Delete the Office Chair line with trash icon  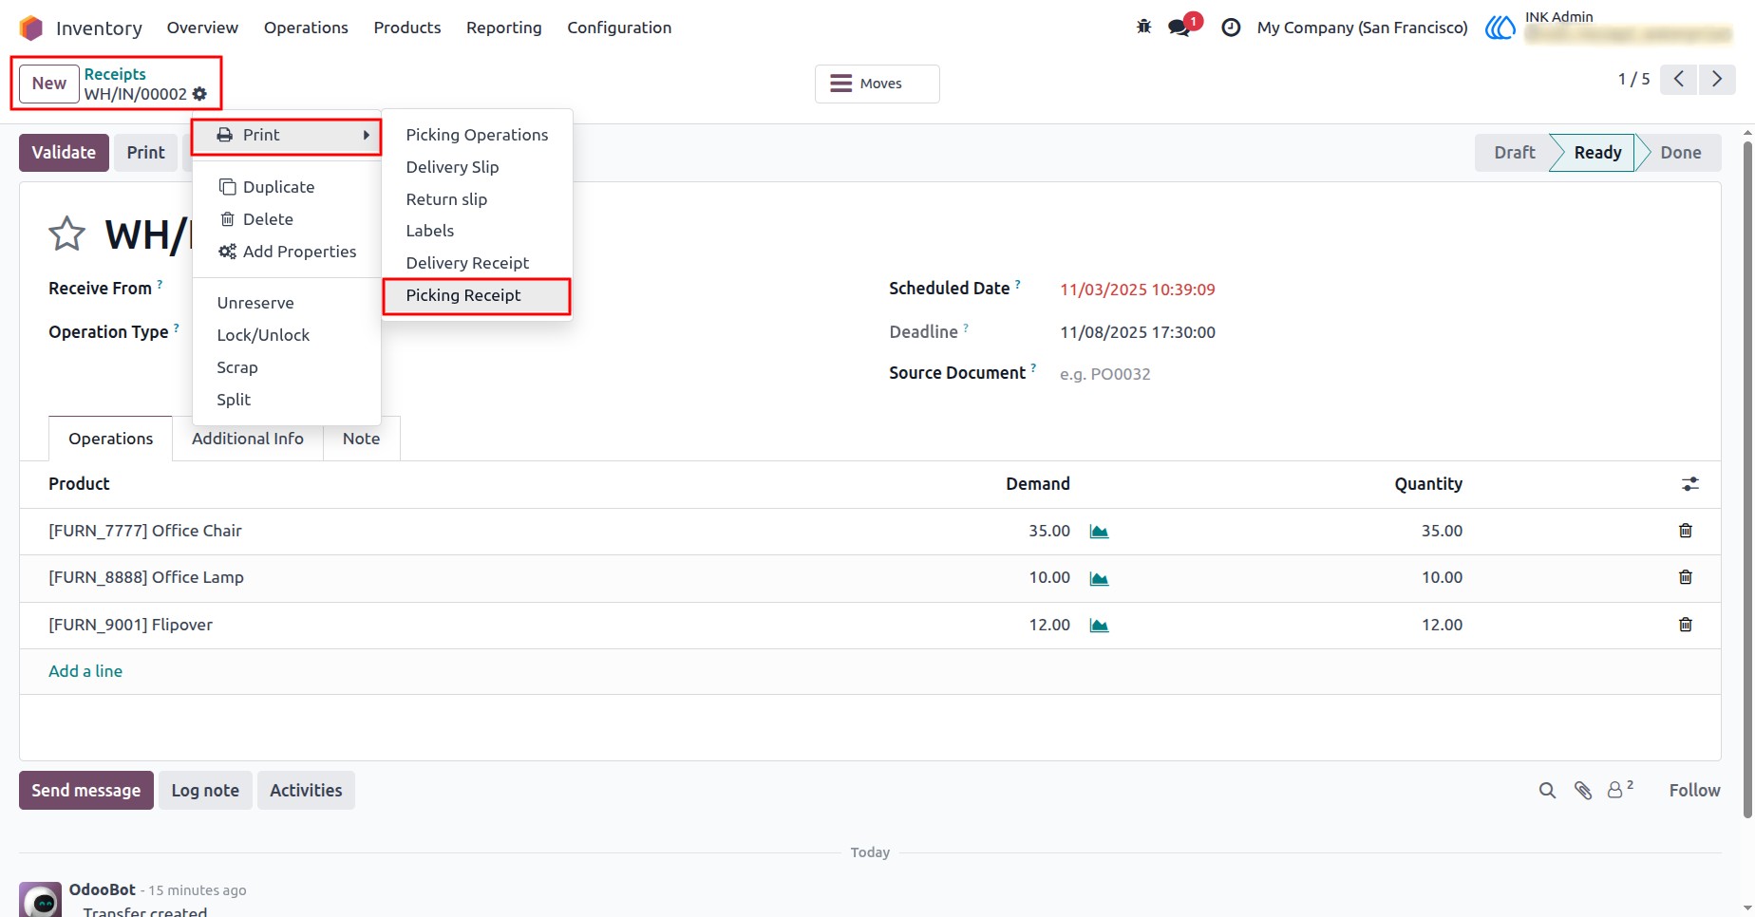point(1686,531)
